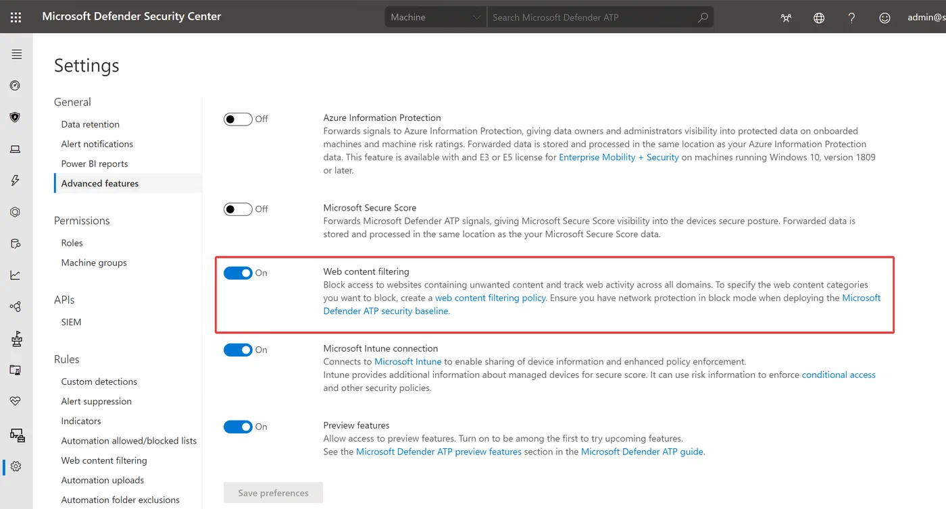Image resolution: width=946 pixels, height=509 pixels.
Task: Open Roles under Permissions
Action: 72,243
